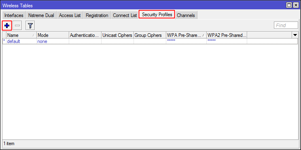Screen dimensions: 301x150
Task: Select the Security Profiles tab
Action: click(157, 15)
